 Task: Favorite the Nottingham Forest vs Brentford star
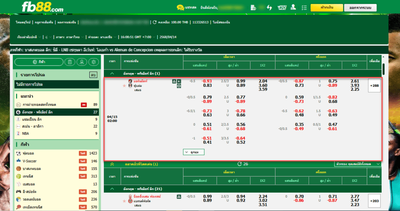(x=124, y=201)
